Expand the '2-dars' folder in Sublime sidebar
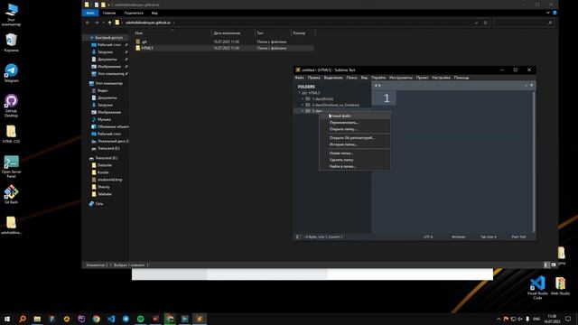This screenshot has height=325, width=578. [303, 105]
